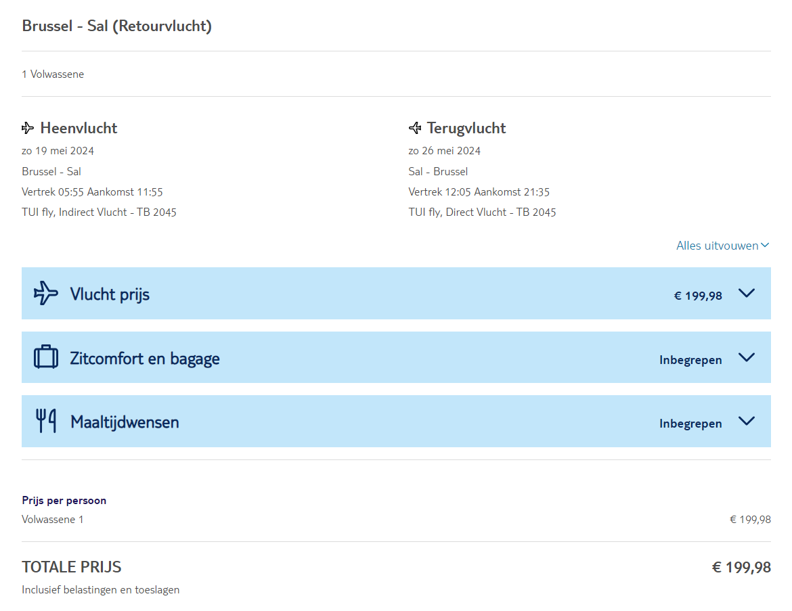Click the € 199,98 amount in Vlucht prijs bar
The height and width of the screenshot is (611, 792).
point(697,296)
